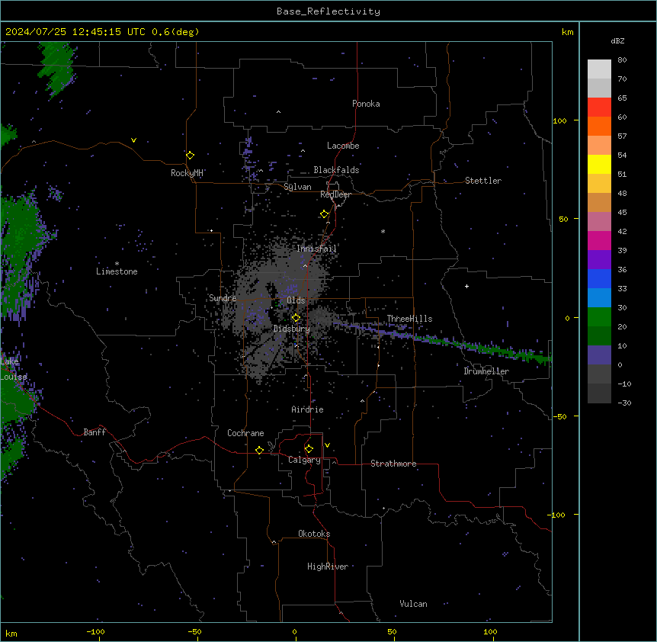657x642 pixels.
Task: Pick the yellow diamond between Olds and Didsbury
Action: tap(296, 318)
